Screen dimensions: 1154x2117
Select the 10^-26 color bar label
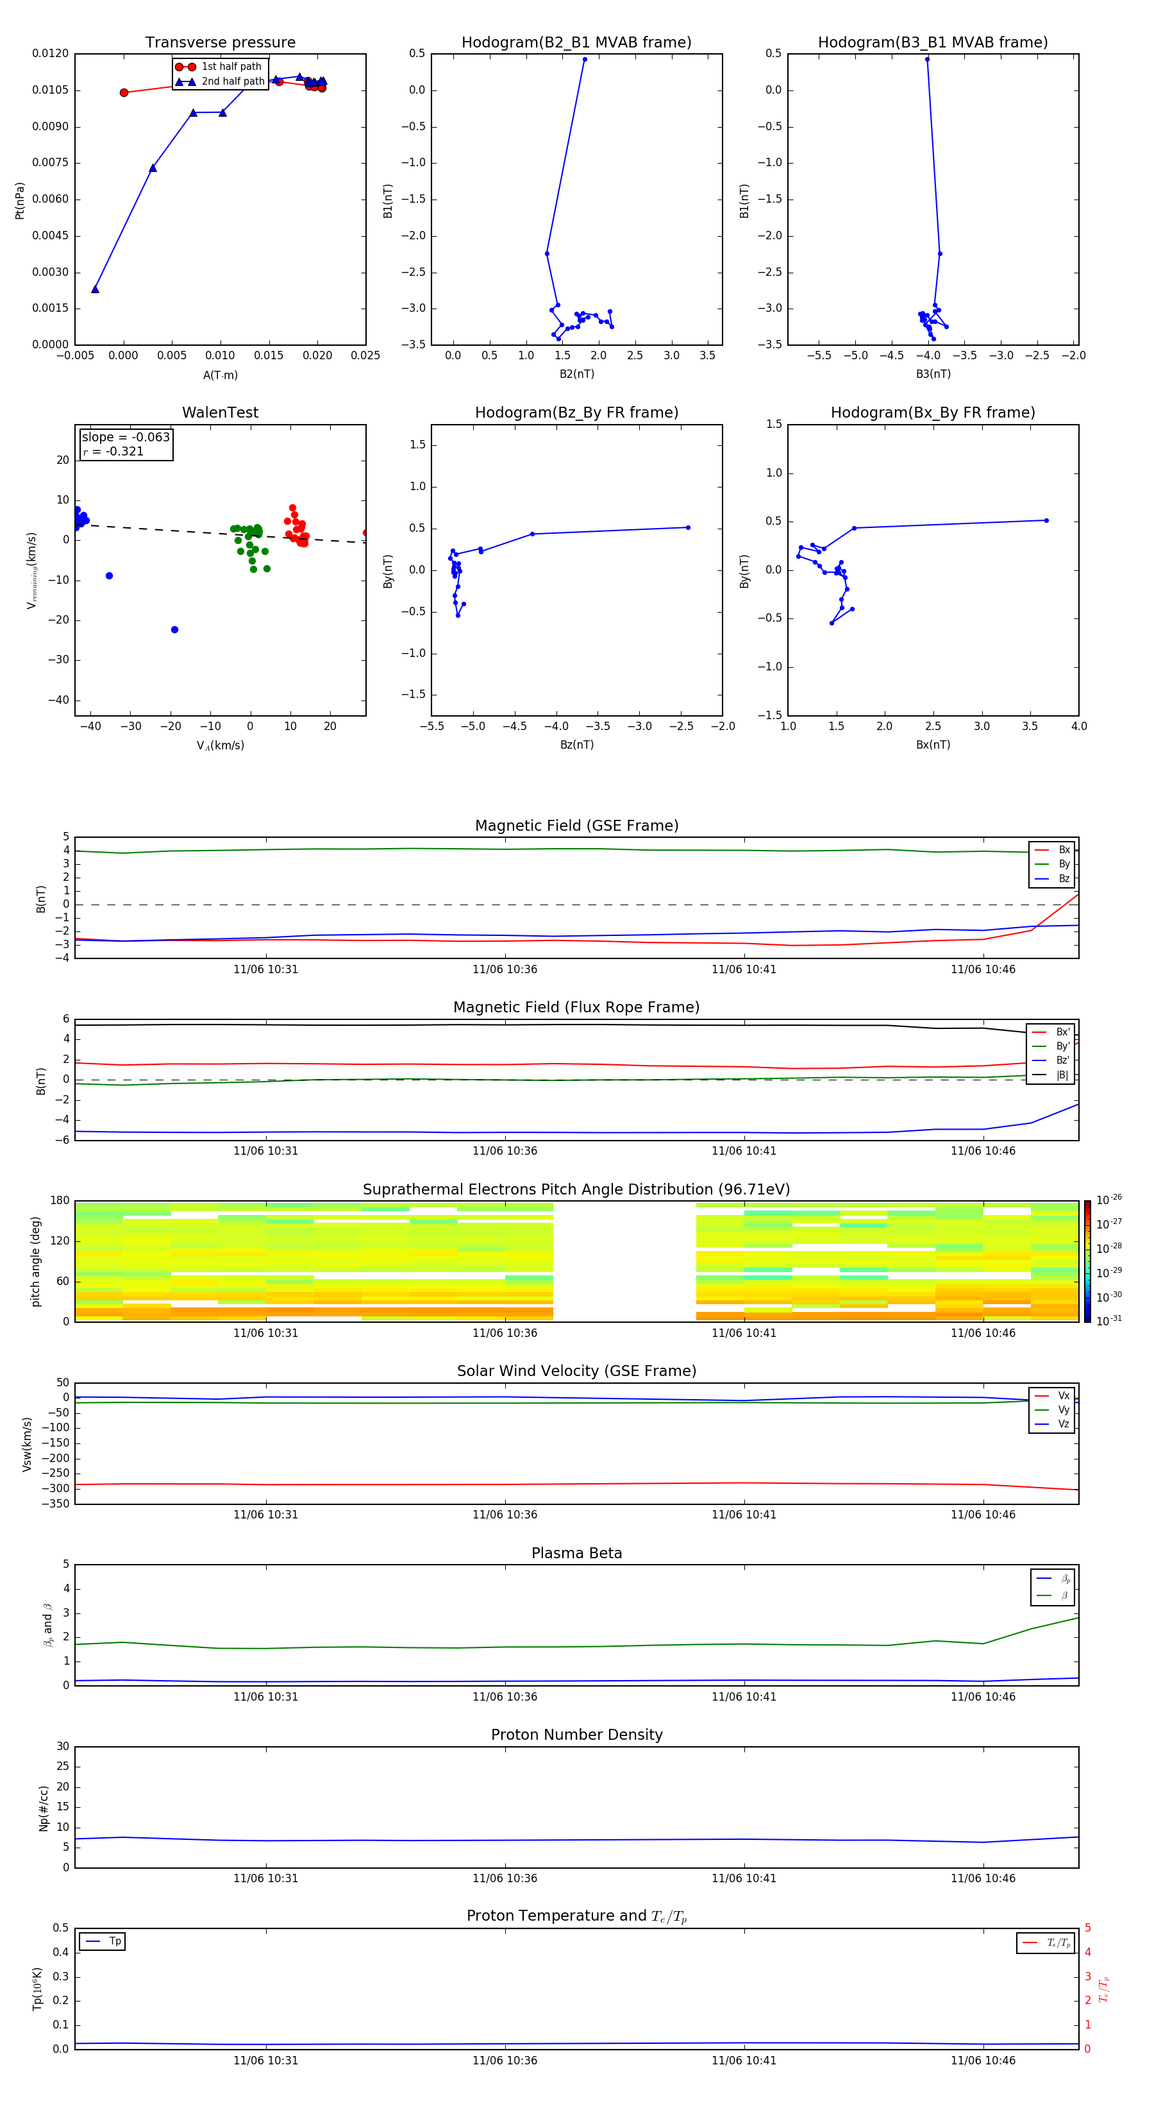click(1109, 1200)
